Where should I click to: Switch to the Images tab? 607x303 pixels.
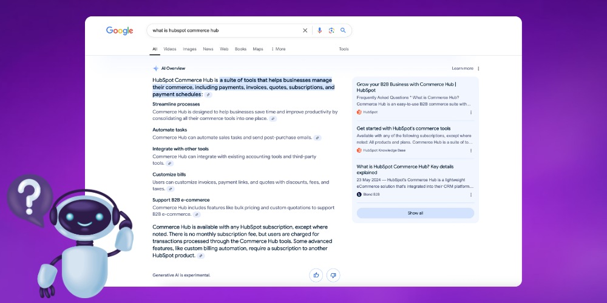tap(190, 49)
